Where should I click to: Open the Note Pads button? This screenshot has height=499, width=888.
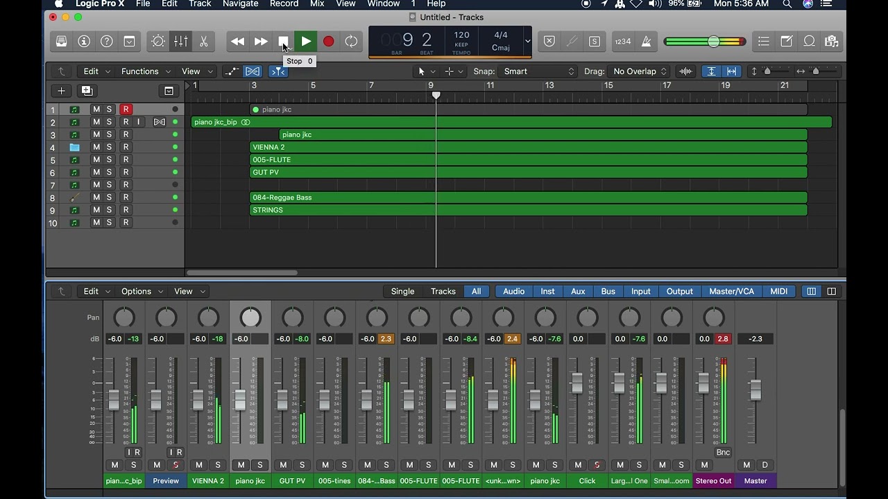787,42
